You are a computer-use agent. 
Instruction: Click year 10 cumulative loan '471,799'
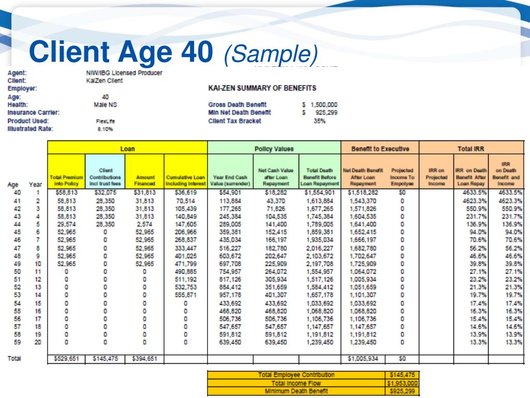tap(186, 264)
